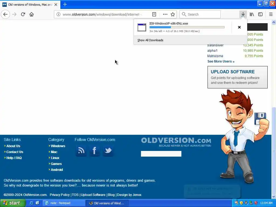The image size is (276, 207).
Task: Browse the Mac category
Action: pyautogui.click(x=54, y=152)
